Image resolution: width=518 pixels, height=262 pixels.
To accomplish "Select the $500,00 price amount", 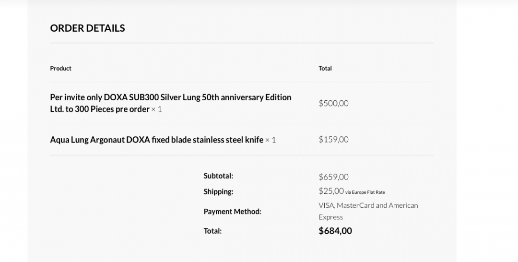I will tap(333, 103).
